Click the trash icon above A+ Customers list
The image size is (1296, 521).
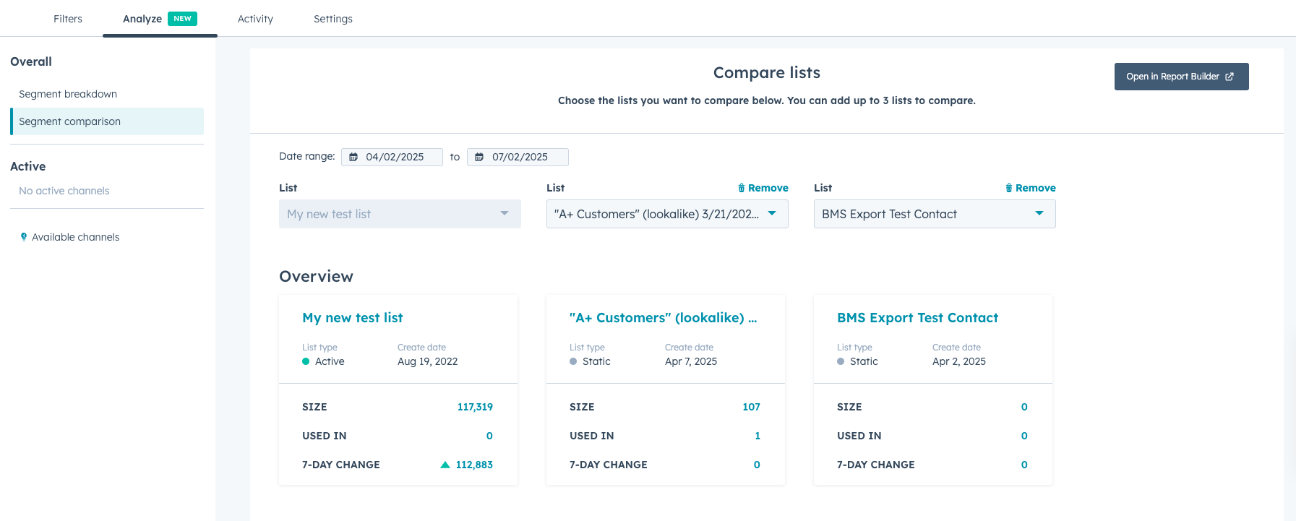(741, 188)
